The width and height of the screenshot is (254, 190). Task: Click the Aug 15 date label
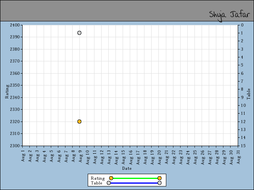[x=123, y=157]
